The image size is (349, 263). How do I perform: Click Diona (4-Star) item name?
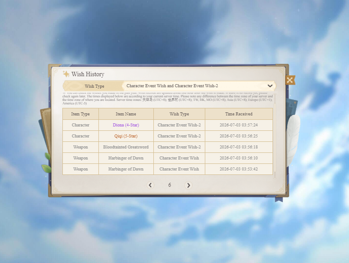tap(126, 125)
